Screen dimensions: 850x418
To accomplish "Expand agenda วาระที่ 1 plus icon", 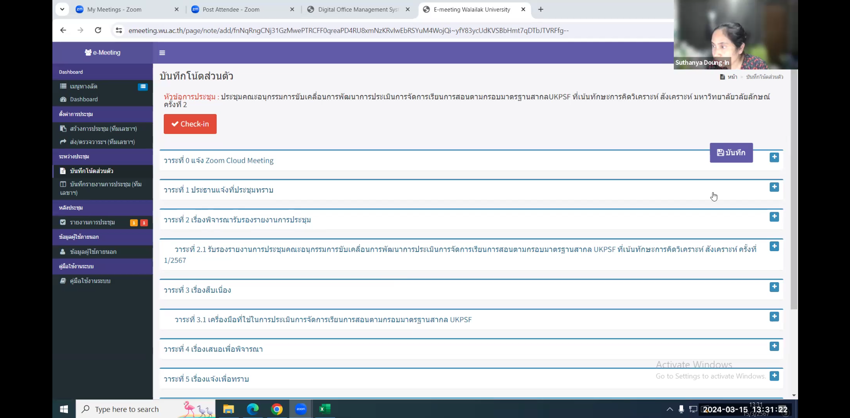I will pyautogui.click(x=774, y=187).
